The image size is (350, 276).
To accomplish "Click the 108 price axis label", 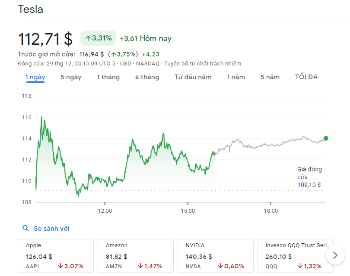I will [x=26, y=202].
